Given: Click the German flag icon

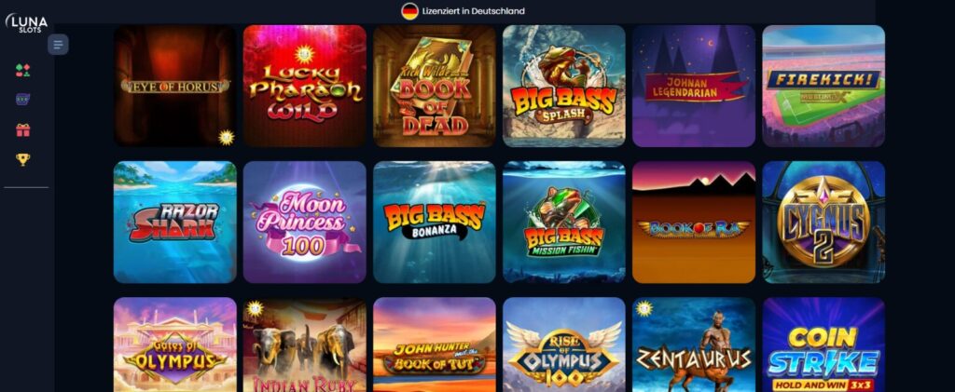Looking at the screenshot, I should pos(410,11).
